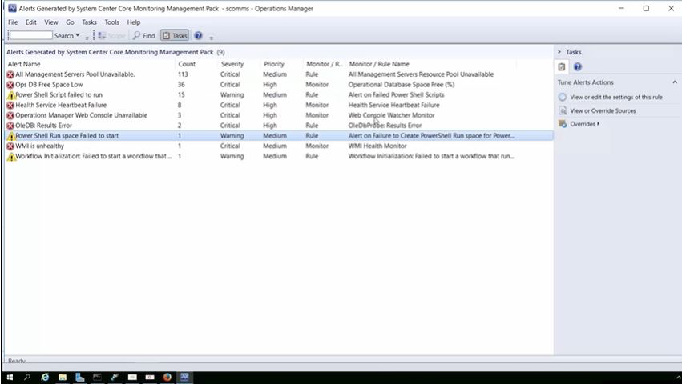
Task: Select 'Power Shell Script failed to run' alert
Action: point(59,94)
